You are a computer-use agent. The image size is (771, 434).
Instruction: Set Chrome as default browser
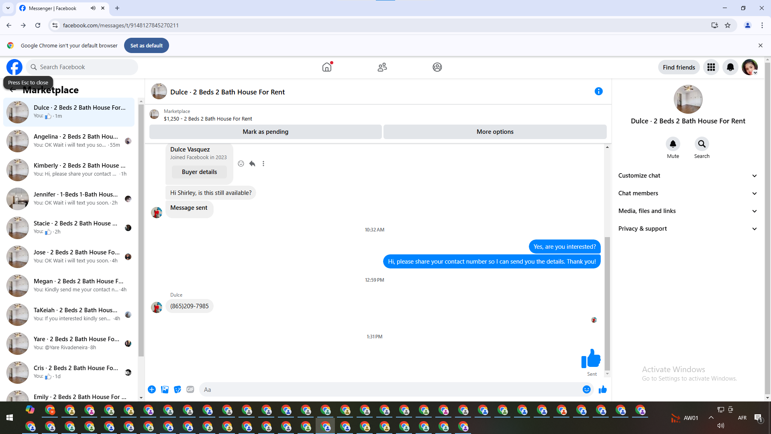(147, 45)
